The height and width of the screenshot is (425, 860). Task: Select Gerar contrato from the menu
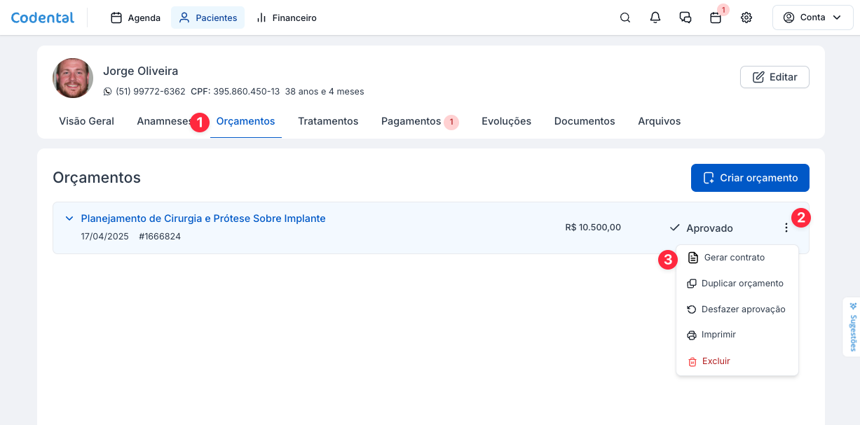(x=734, y=258)
